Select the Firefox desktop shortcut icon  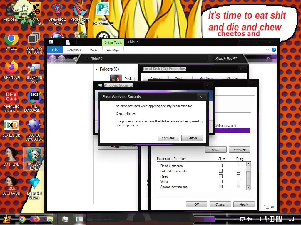[x=11, y=70]
